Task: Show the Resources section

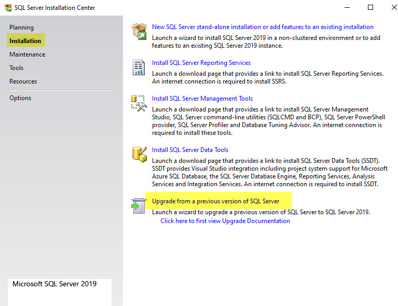Action: click(23, 81)
